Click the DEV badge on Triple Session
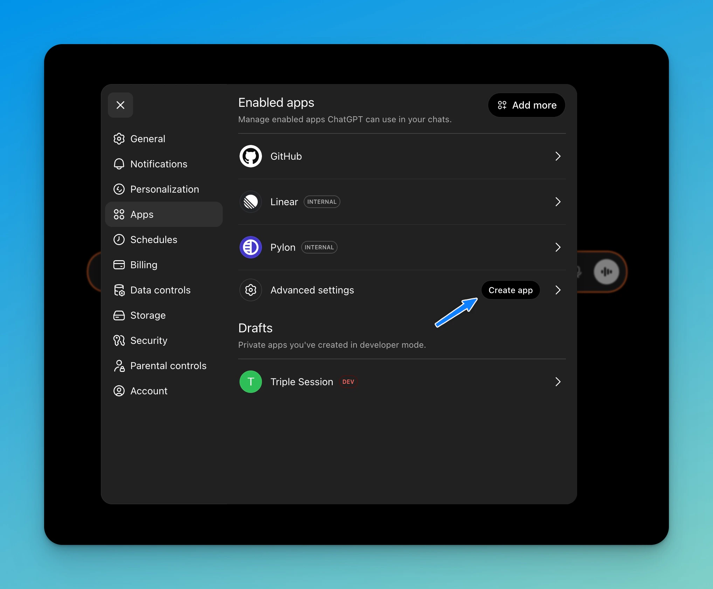Image resolution: width=713 pixels, height=589 pixels. pyautogui.click(x=348, y=382)
